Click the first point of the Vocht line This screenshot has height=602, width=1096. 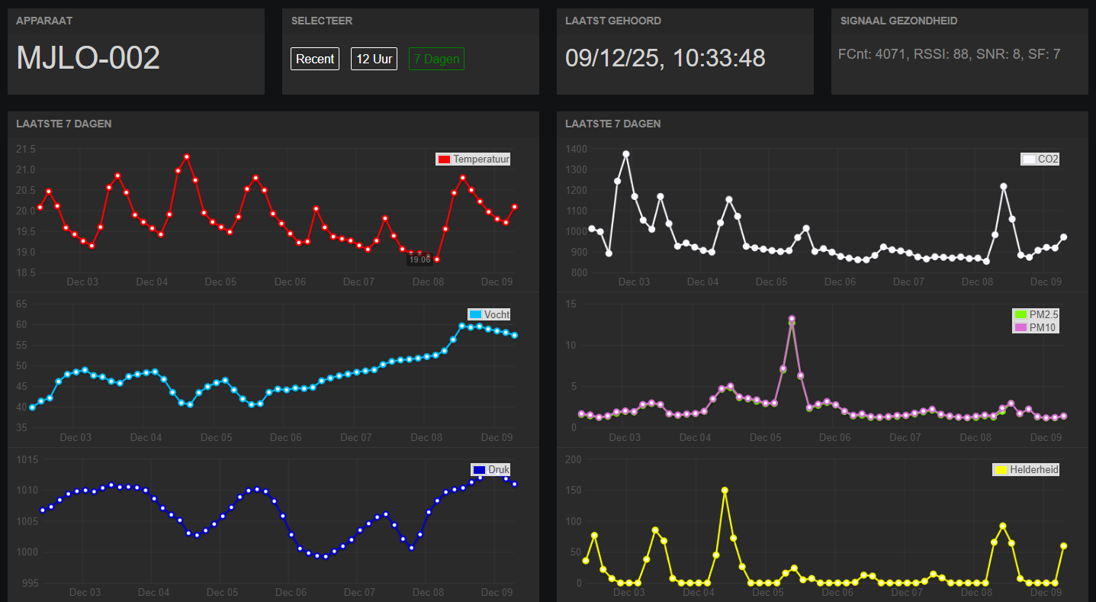click(32, 407)
